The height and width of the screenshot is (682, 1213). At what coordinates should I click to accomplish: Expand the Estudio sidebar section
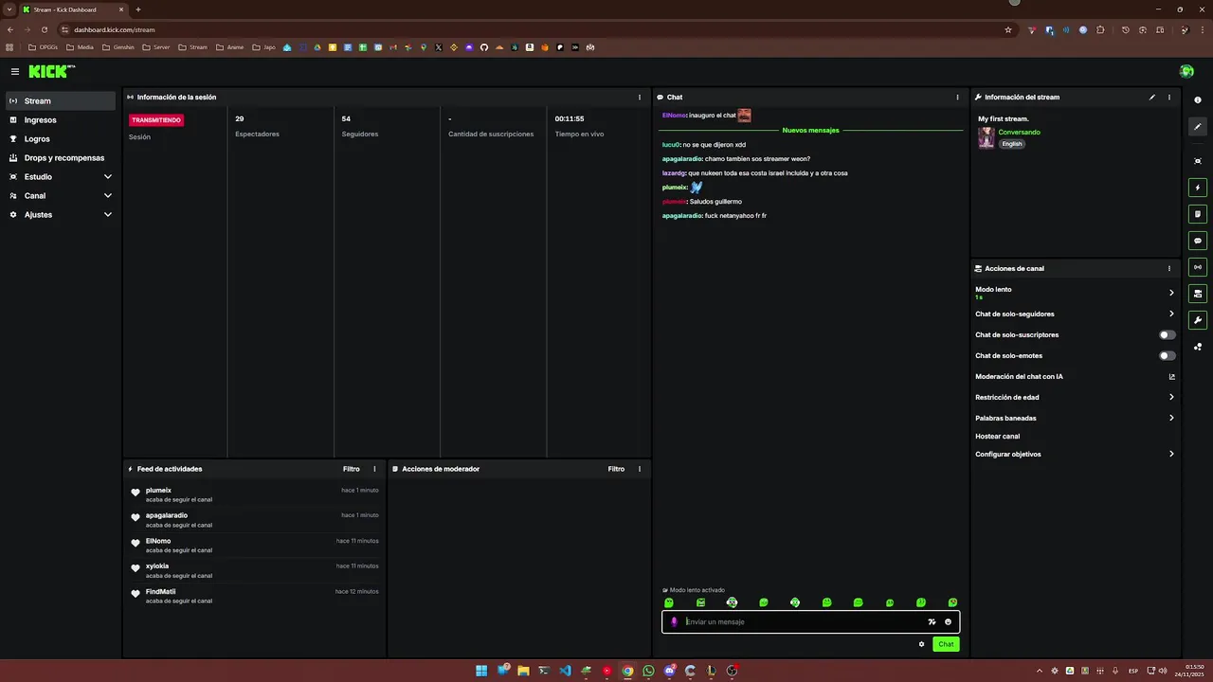coord(62,177)
